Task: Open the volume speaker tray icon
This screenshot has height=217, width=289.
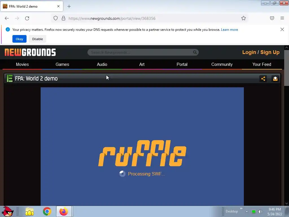Action: click(260, 212)
